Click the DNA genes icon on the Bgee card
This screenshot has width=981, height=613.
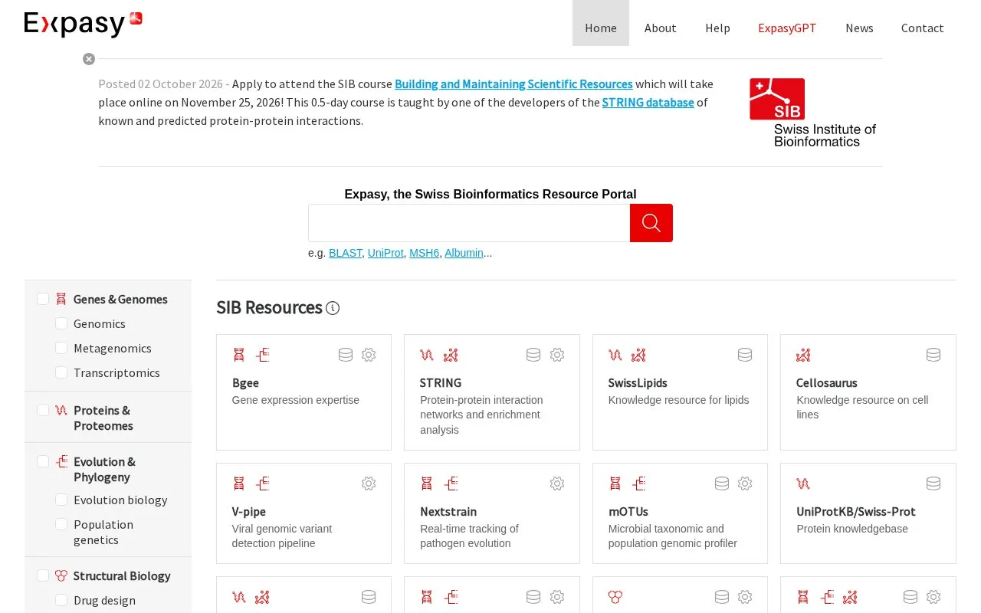239,355
